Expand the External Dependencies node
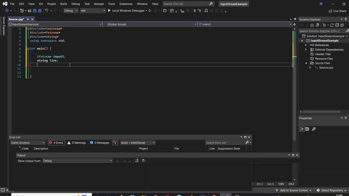 click(306, 50)
